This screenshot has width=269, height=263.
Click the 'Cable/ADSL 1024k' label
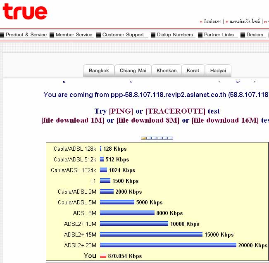(x=74, y=170)
